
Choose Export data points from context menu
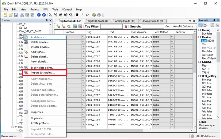click(x=45, y=68)
